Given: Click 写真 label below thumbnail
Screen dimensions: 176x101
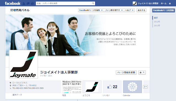Looking at the screenshot, I should pyautogui.click(x=64, y=96).
